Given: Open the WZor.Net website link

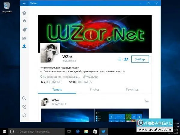Looking at the screenshot, I should (94, 76).
